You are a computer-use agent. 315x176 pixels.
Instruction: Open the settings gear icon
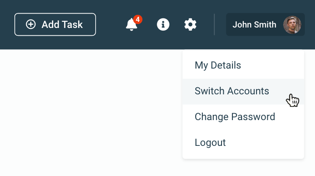[190, 24]
